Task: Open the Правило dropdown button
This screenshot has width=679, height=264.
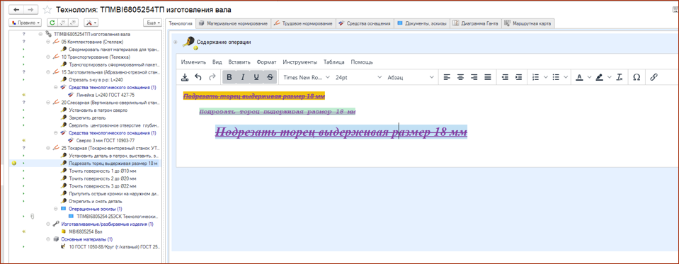Action: pos(25,23)
